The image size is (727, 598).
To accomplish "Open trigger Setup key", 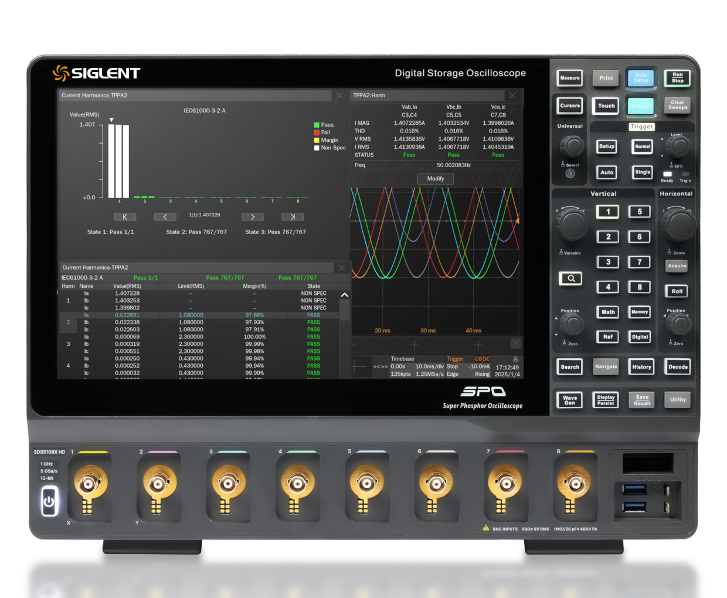I will point(607,147).
